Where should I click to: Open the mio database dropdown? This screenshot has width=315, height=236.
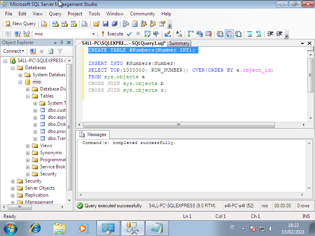pos(93,34)
